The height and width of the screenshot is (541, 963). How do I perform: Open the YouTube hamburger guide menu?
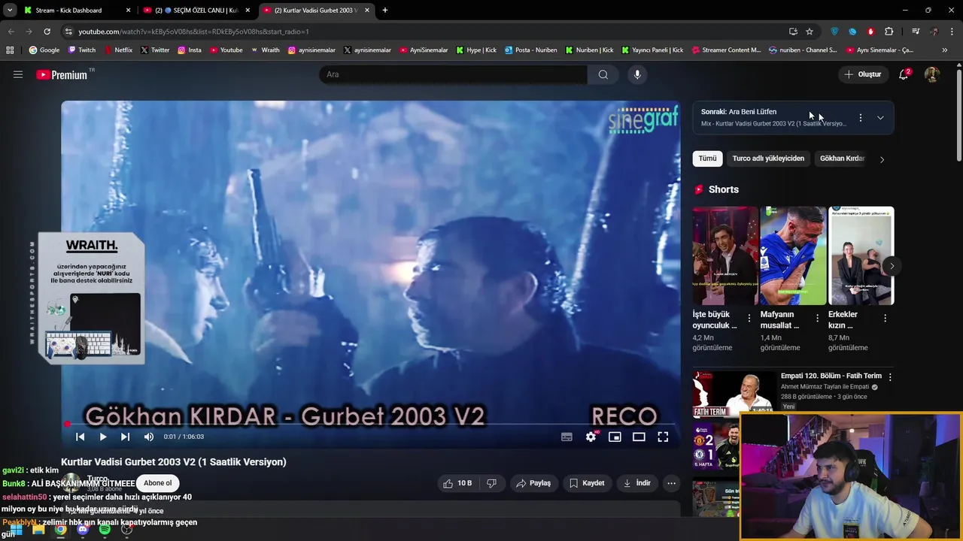(x=18, y=74)
